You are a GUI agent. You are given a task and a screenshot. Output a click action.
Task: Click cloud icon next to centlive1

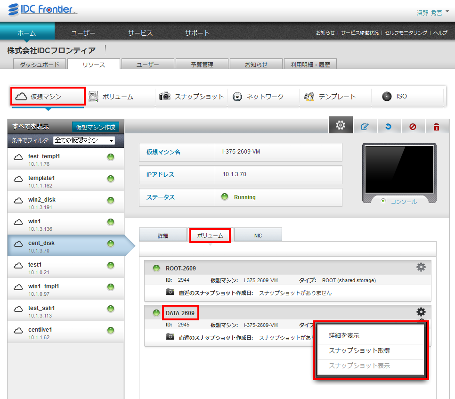pyautogui.click(x=18, y=331)
